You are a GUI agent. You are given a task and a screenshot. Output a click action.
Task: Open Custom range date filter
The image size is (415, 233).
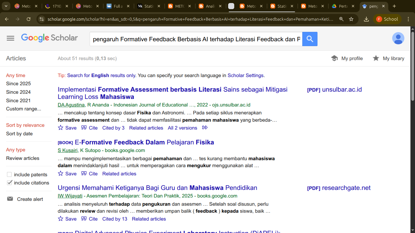tap(23, 109)
